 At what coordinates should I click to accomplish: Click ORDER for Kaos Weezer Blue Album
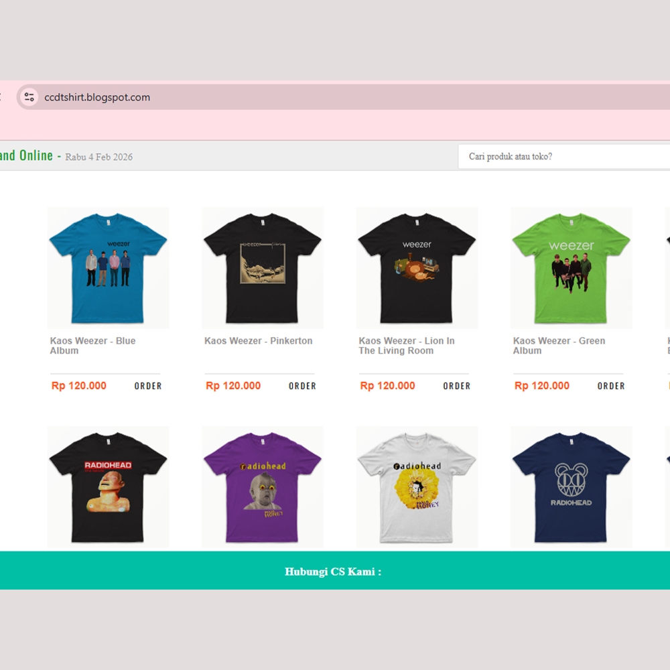click(147, 386)
